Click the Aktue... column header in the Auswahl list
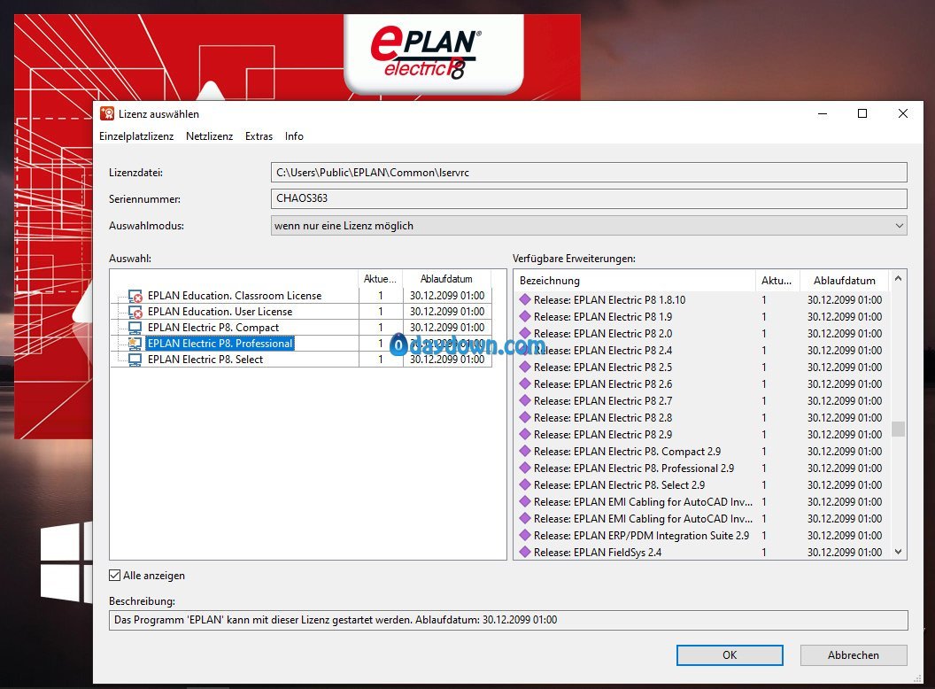 coord(380,279)
